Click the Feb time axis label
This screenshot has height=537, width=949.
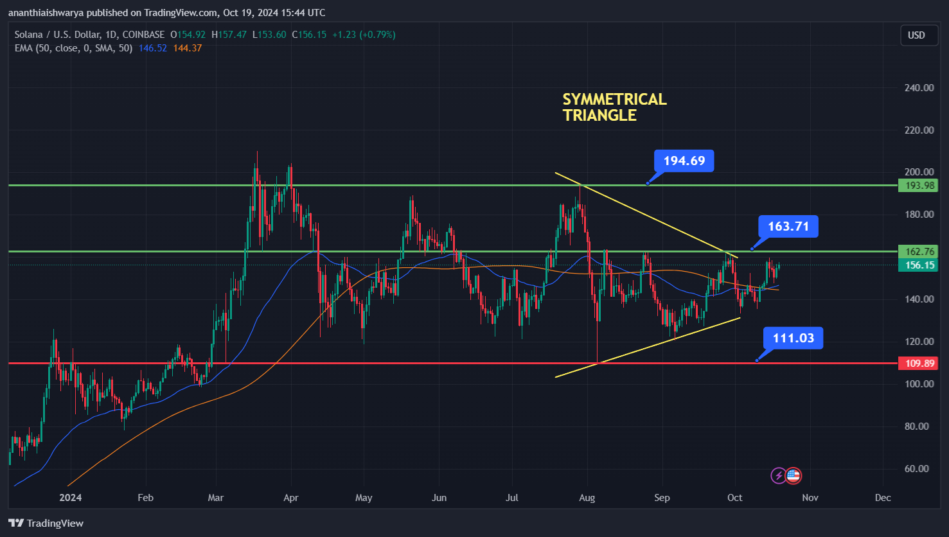(x=146, y=498)
